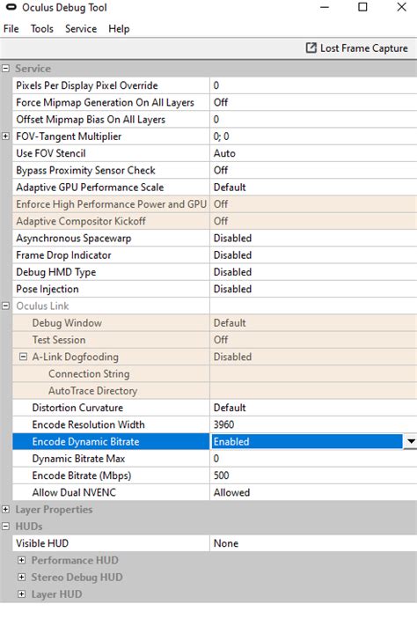
Task: Select the Encode Dynamic Bitrate row label
Action: [x=85, y=441]
